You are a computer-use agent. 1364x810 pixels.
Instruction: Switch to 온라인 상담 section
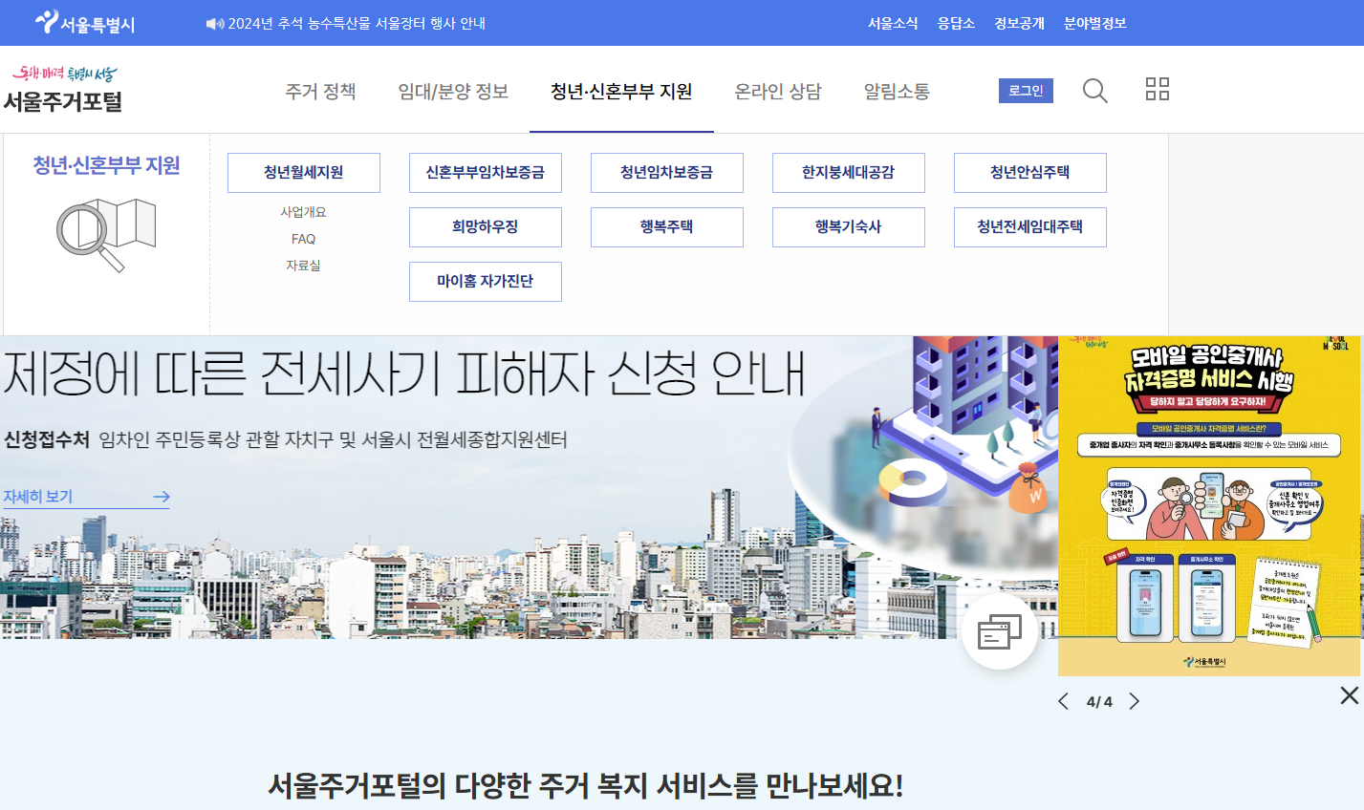[x=777, y=91]
